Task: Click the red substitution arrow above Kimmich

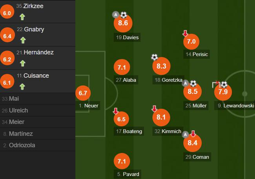Action: [155, 108]
